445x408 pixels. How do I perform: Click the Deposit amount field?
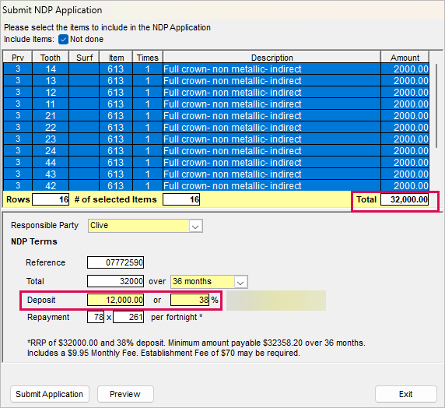115,300
